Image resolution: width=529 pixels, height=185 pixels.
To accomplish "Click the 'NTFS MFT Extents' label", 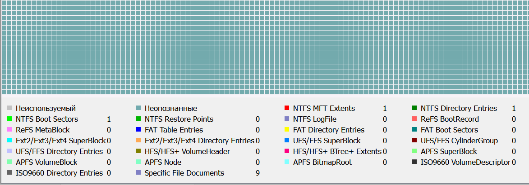I will click(x=324, y=109).
